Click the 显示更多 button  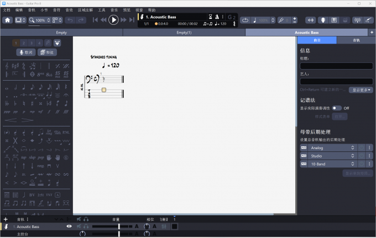[x=361, y=89]
